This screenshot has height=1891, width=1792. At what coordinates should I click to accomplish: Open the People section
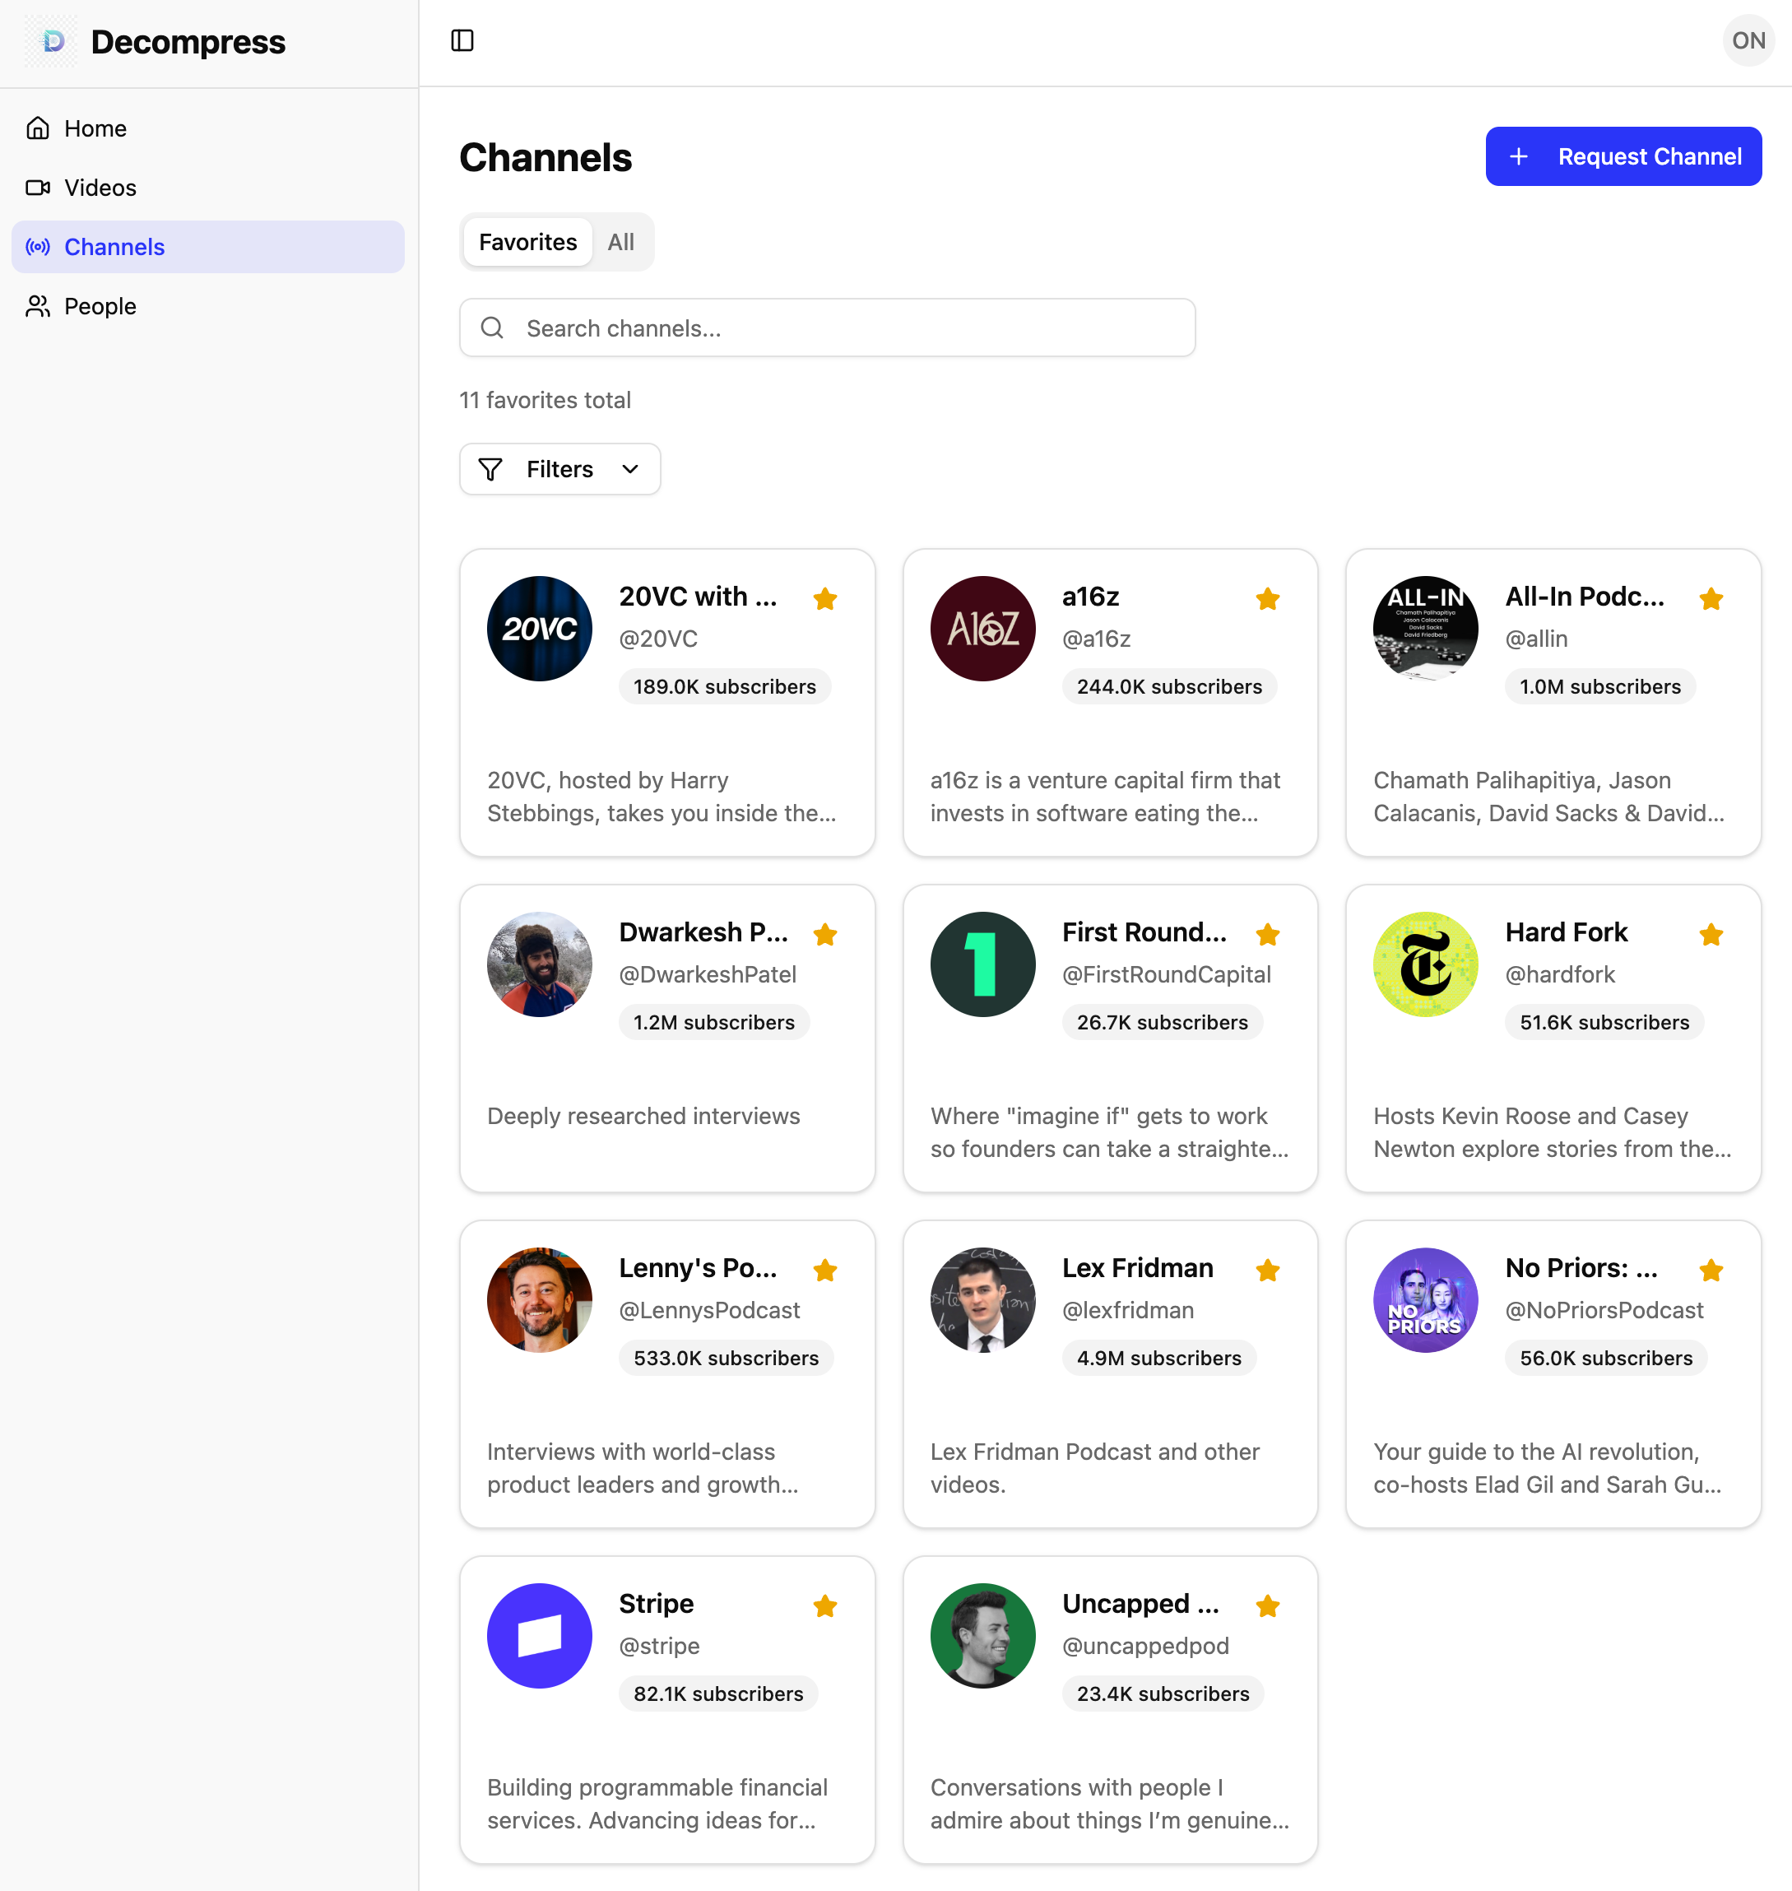click(100, 306)
